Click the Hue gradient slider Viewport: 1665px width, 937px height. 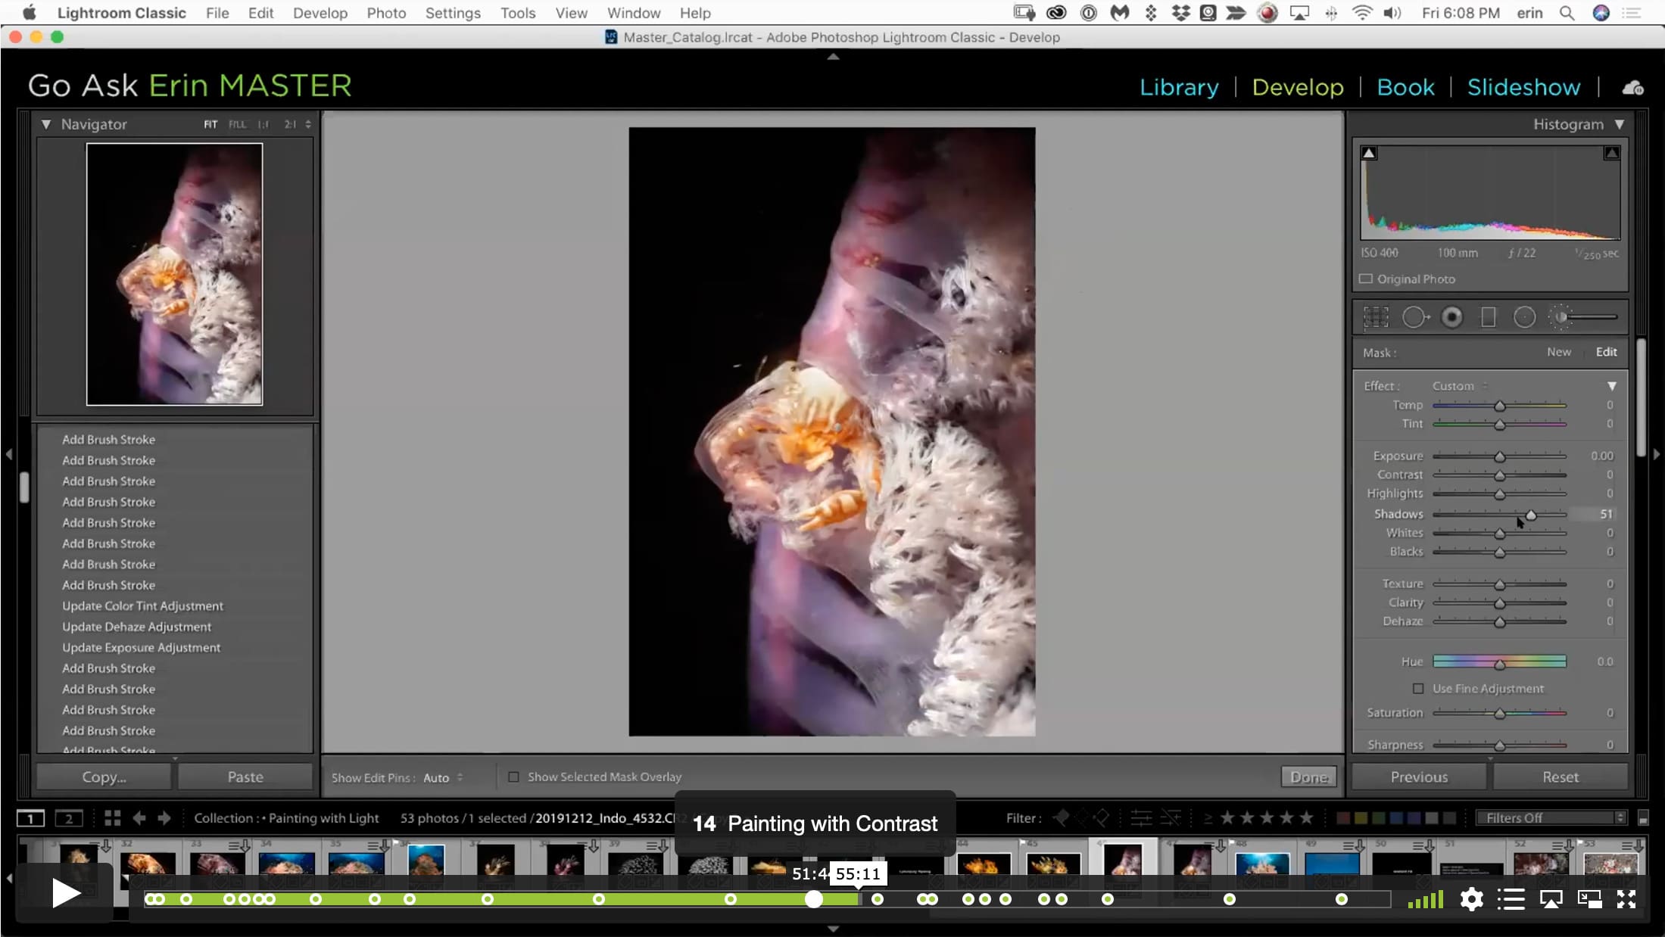1499,662
